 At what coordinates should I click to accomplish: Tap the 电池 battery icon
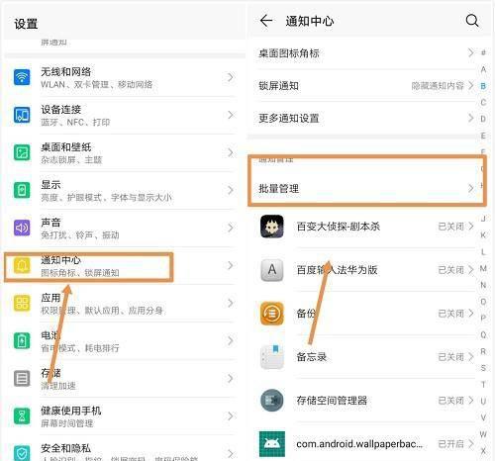[22, 340]
